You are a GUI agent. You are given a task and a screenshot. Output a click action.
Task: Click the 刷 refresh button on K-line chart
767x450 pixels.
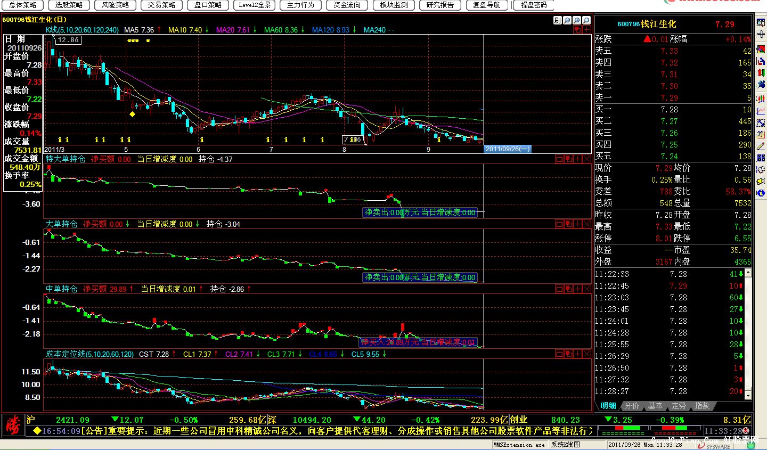pyautogui.click(x=557, y=20)
